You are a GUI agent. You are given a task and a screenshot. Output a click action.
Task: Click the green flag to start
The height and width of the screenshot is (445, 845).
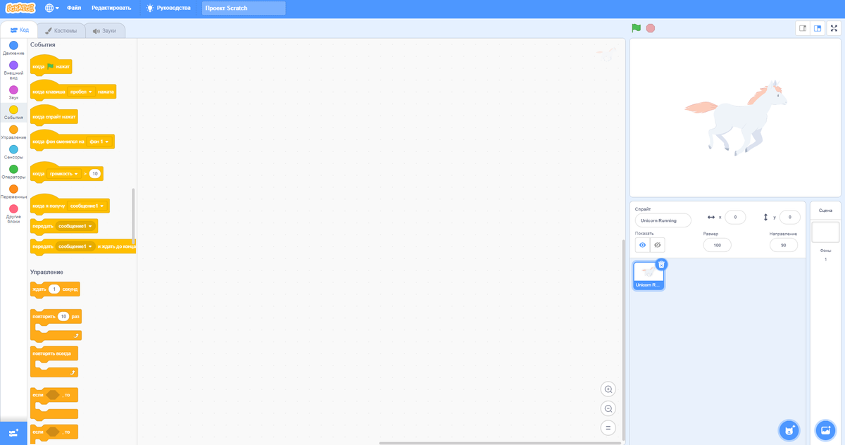click(x=636, y=28)
